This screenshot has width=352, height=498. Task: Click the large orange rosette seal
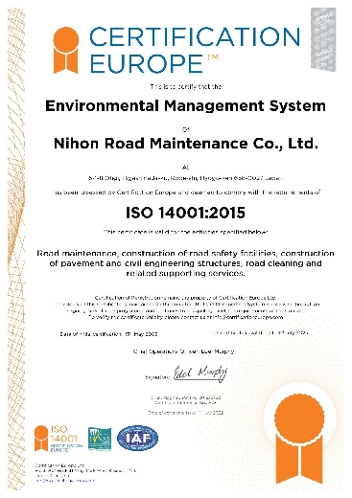(299, 439)
